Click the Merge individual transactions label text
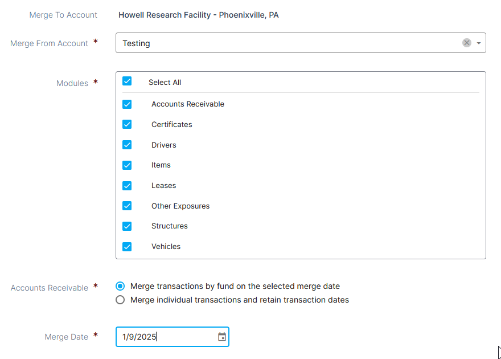This screenshot has height=359, width=501. tap(240, 300)
